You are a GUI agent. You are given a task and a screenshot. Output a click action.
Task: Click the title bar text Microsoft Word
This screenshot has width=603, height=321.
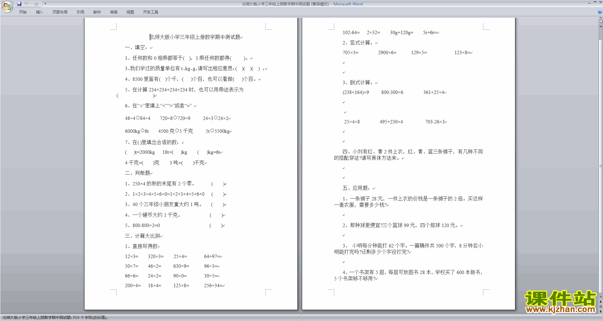pos(348,4)
